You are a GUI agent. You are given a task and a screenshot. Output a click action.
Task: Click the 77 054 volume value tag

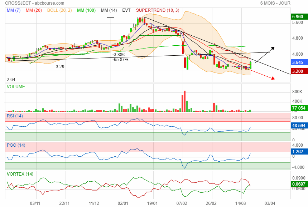point(299,108)
